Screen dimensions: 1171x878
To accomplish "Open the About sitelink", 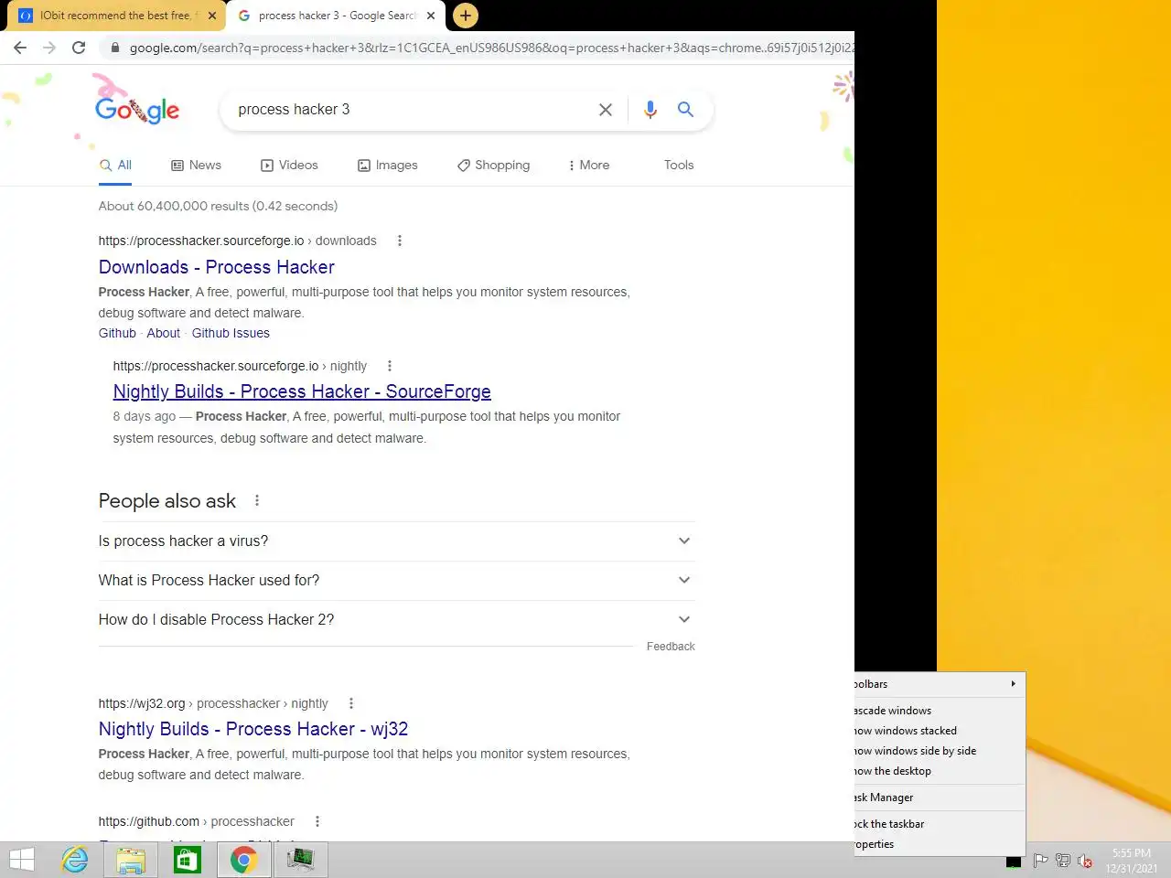I will pyautogui.click(x=163, y=333).
